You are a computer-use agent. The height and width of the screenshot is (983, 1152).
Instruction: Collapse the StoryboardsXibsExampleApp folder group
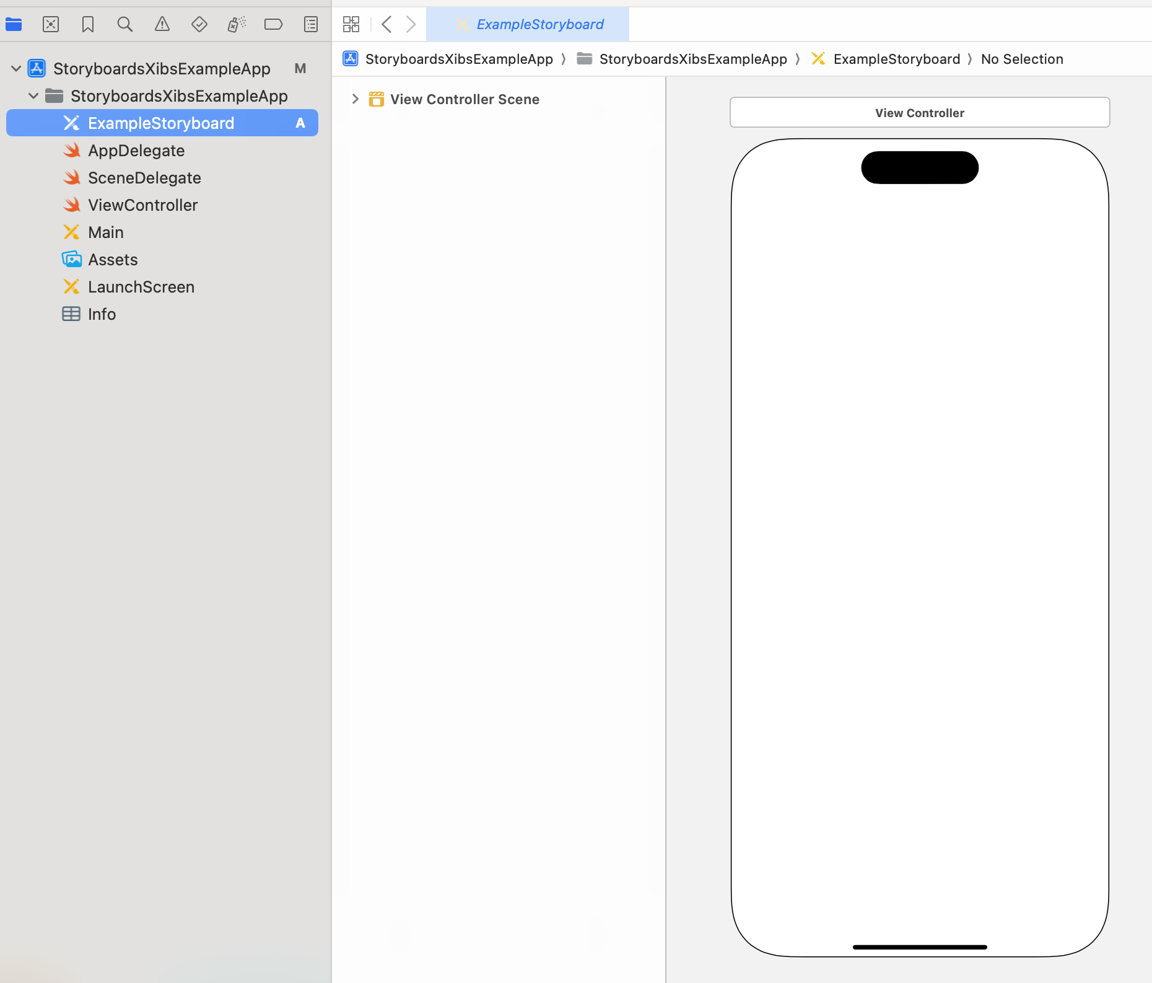pyautogui.click(x=33, y=95)
